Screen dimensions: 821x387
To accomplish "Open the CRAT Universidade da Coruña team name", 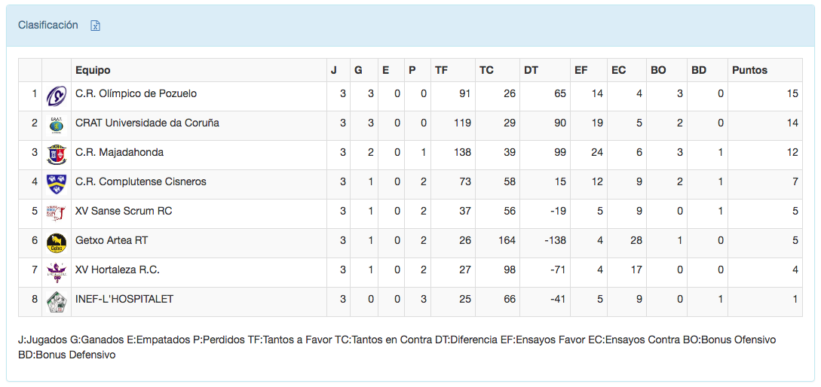I will pyautogui.click(x=147, y=123).
